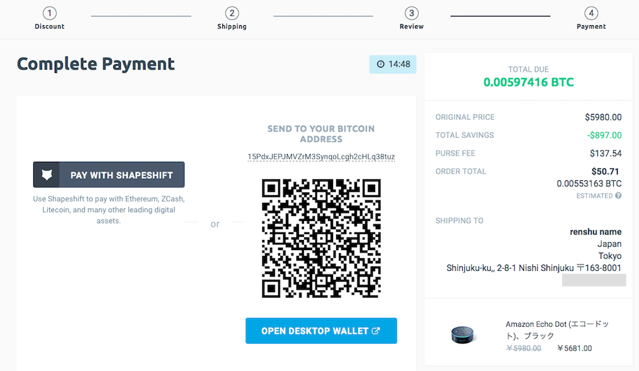Click the total due BTC amount
The image size is (639, 371).
click(528, 82)
